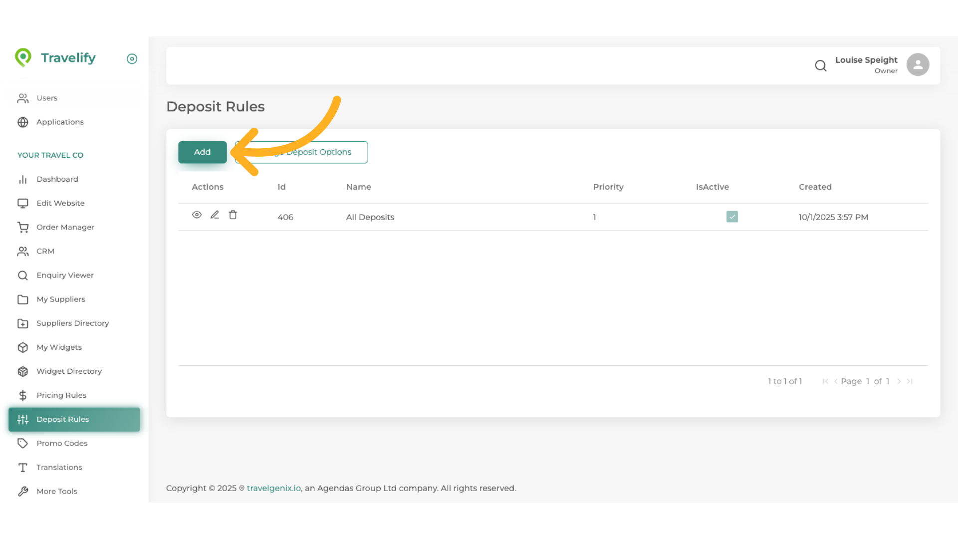Open Order Manager from sidebar
958x539 pixels.
[65, 227]
